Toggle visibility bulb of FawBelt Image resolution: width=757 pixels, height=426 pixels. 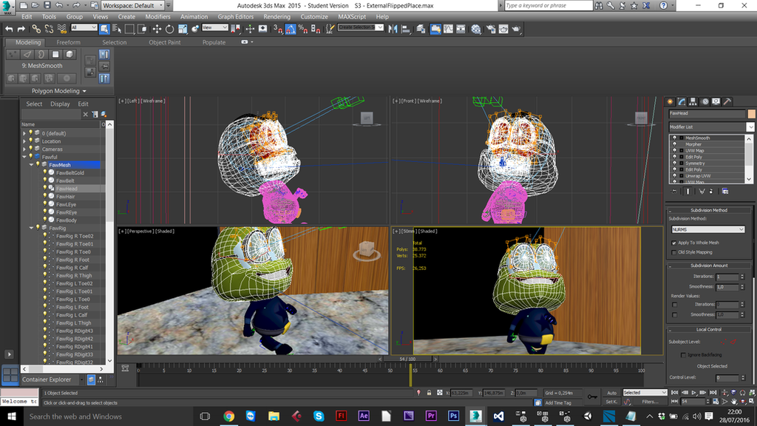click(x=45, y=180)
